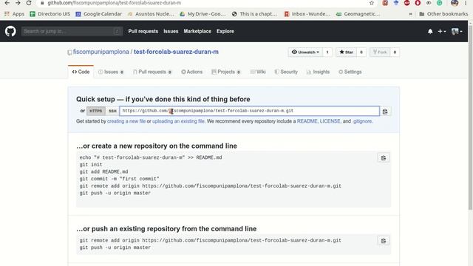This screenshot has width=473, height=266.
Task: Open the GitHub home logo
Action: [10, 31]
